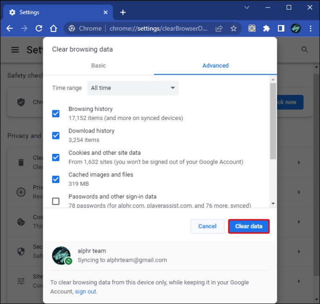The width and height of the screenshot is (320, 304).
Task: Enable Passwords and other sign-in data
Action: [x=56, y=201]
